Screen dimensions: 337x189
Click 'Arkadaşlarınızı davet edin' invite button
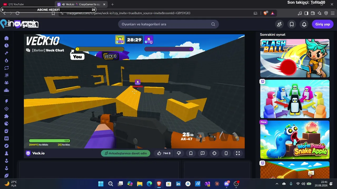point(126,153)
